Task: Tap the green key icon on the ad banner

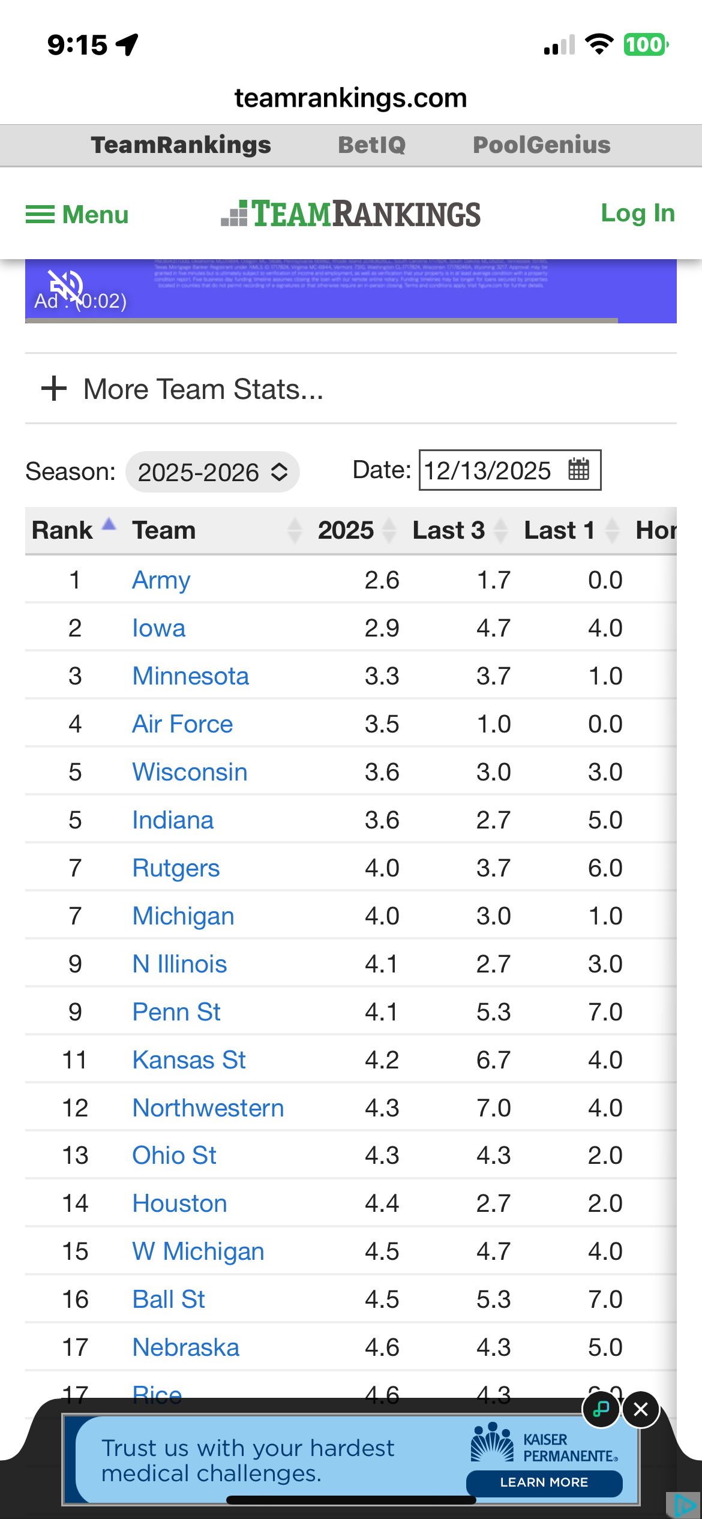Action: [x=601, y=1409]
